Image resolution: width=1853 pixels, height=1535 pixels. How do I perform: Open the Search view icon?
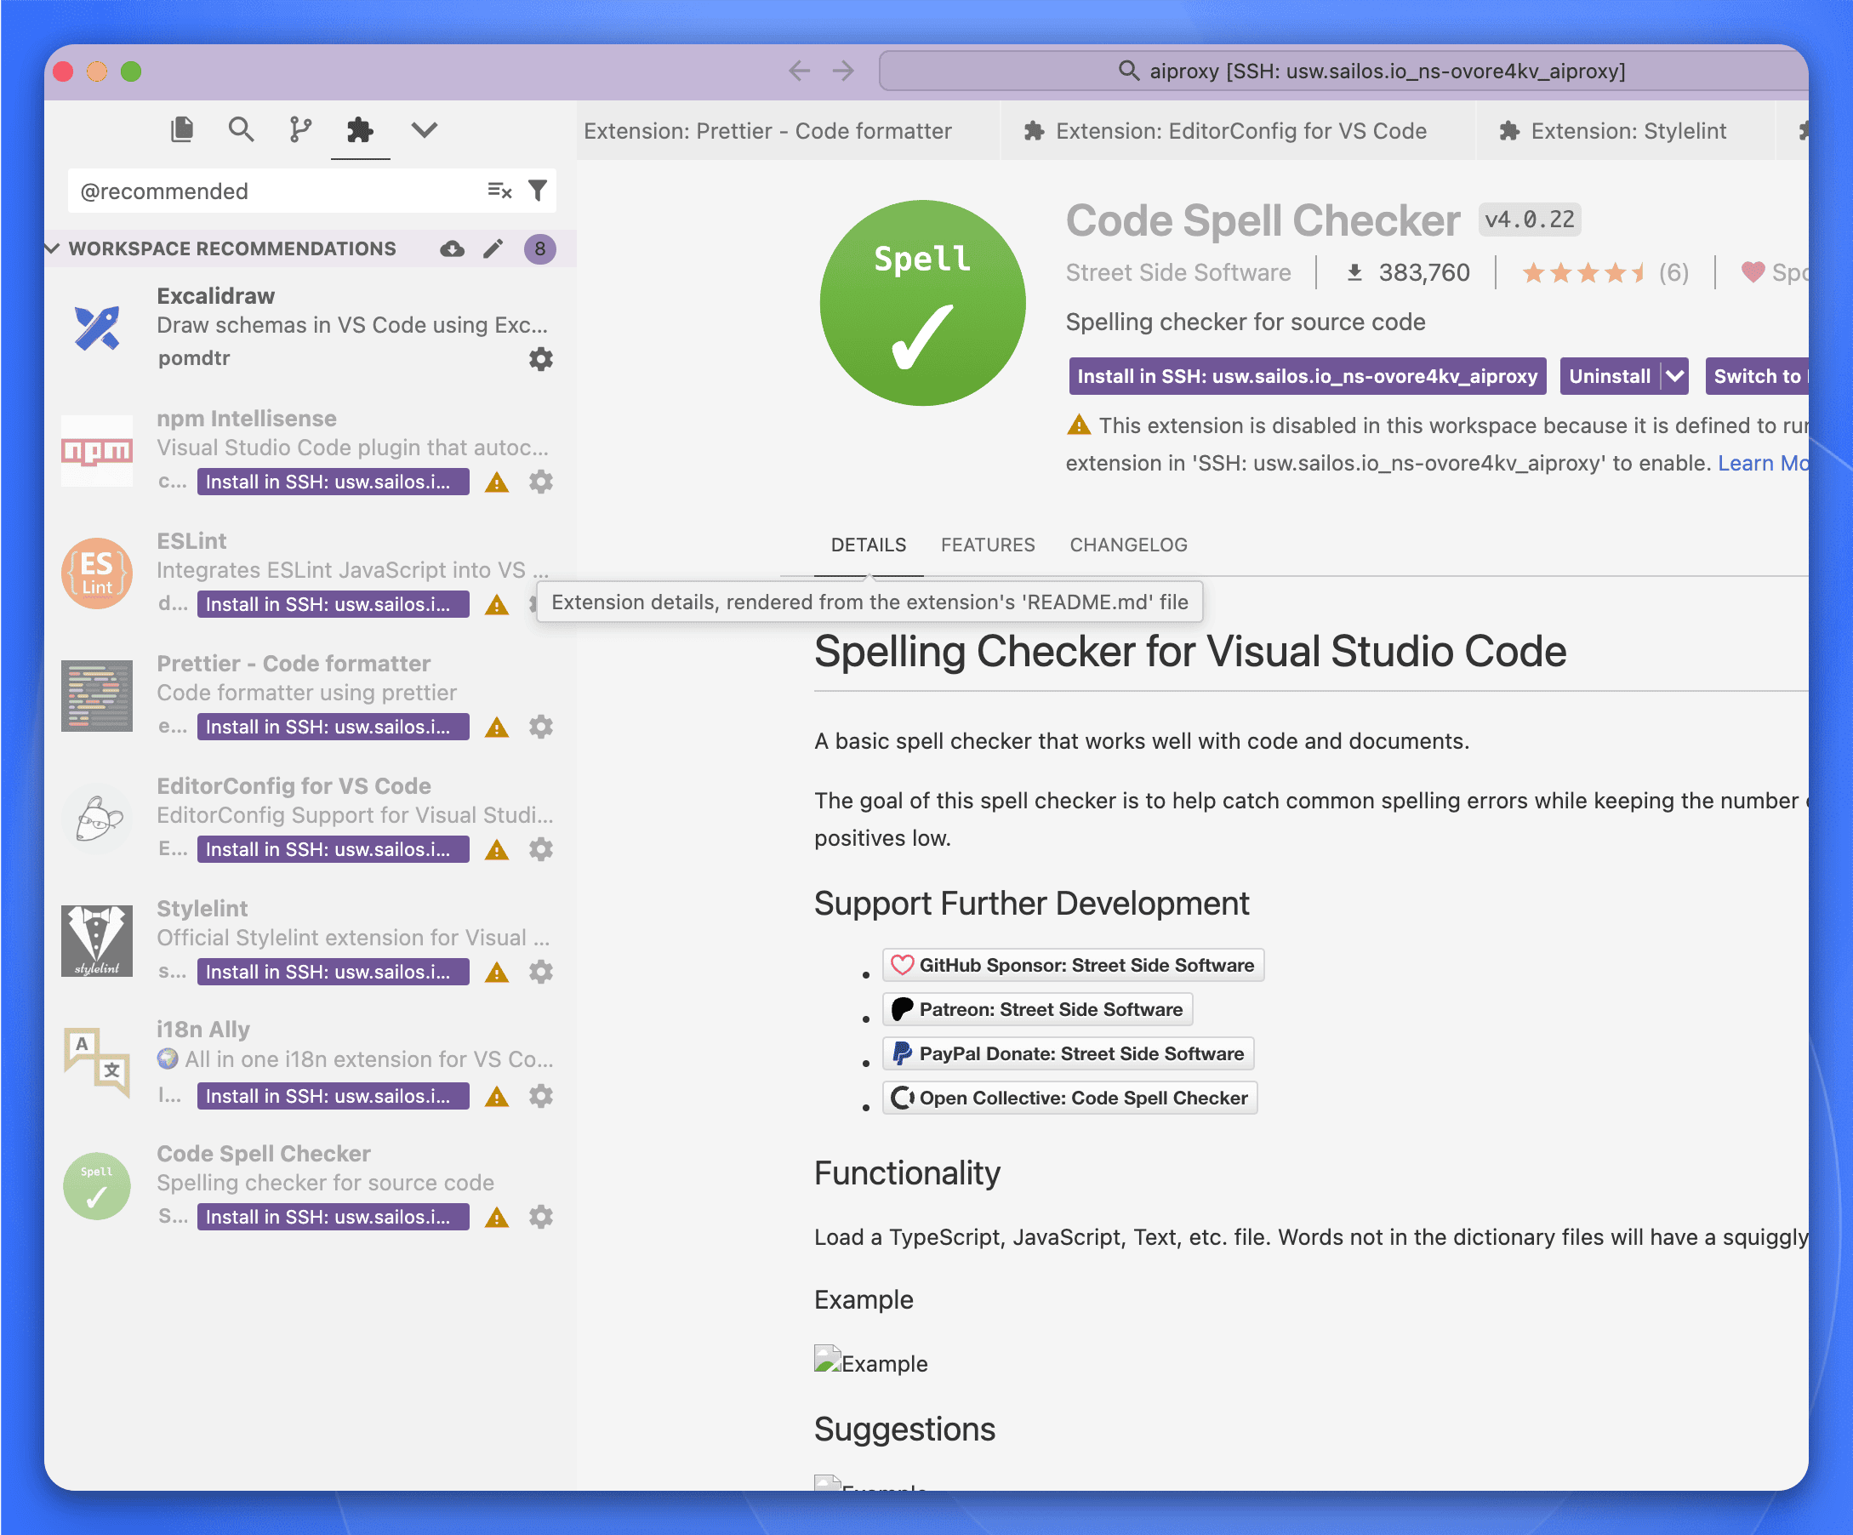(241, 129)
